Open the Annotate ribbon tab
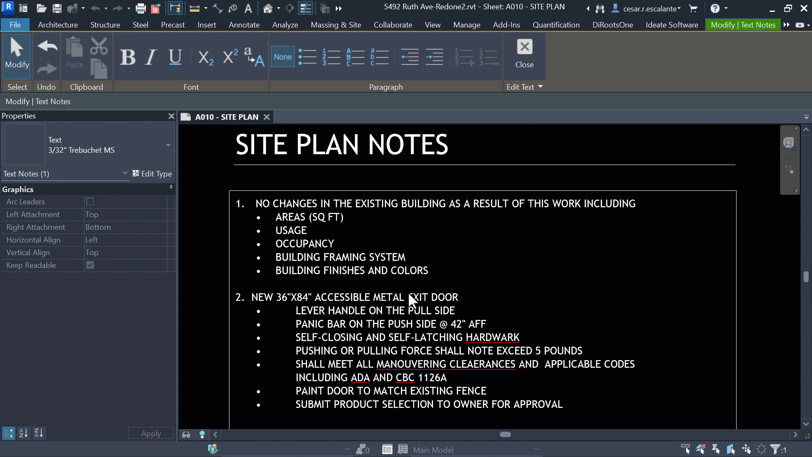Screen dimensions: 812x457 244,25
